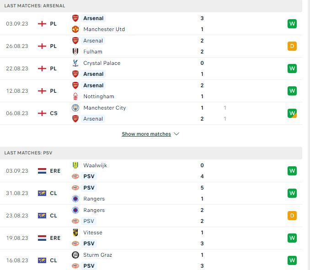Open the Show more matches link

coord(146,134)
